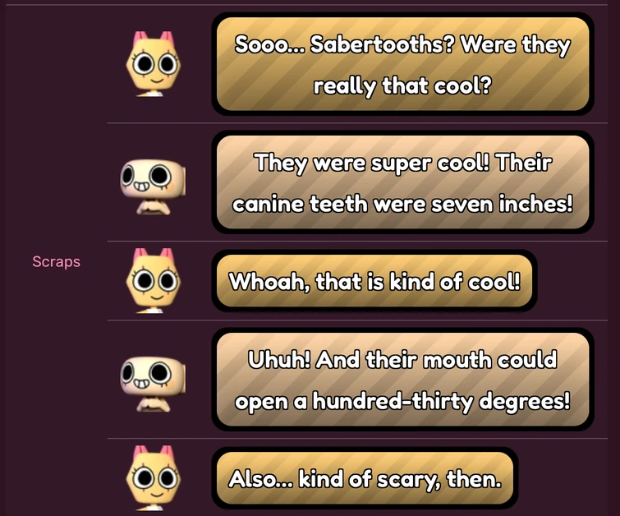Screen dimensions: 620x516
Task: Select the "Also... kind of scary, then." bubble
Action: pos(365,478)
